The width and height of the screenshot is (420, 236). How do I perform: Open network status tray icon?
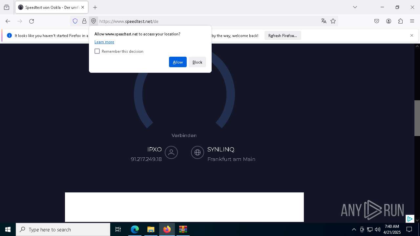click(x=370, y=229)
